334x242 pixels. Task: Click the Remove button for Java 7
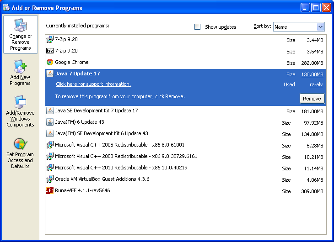[312, 99]
